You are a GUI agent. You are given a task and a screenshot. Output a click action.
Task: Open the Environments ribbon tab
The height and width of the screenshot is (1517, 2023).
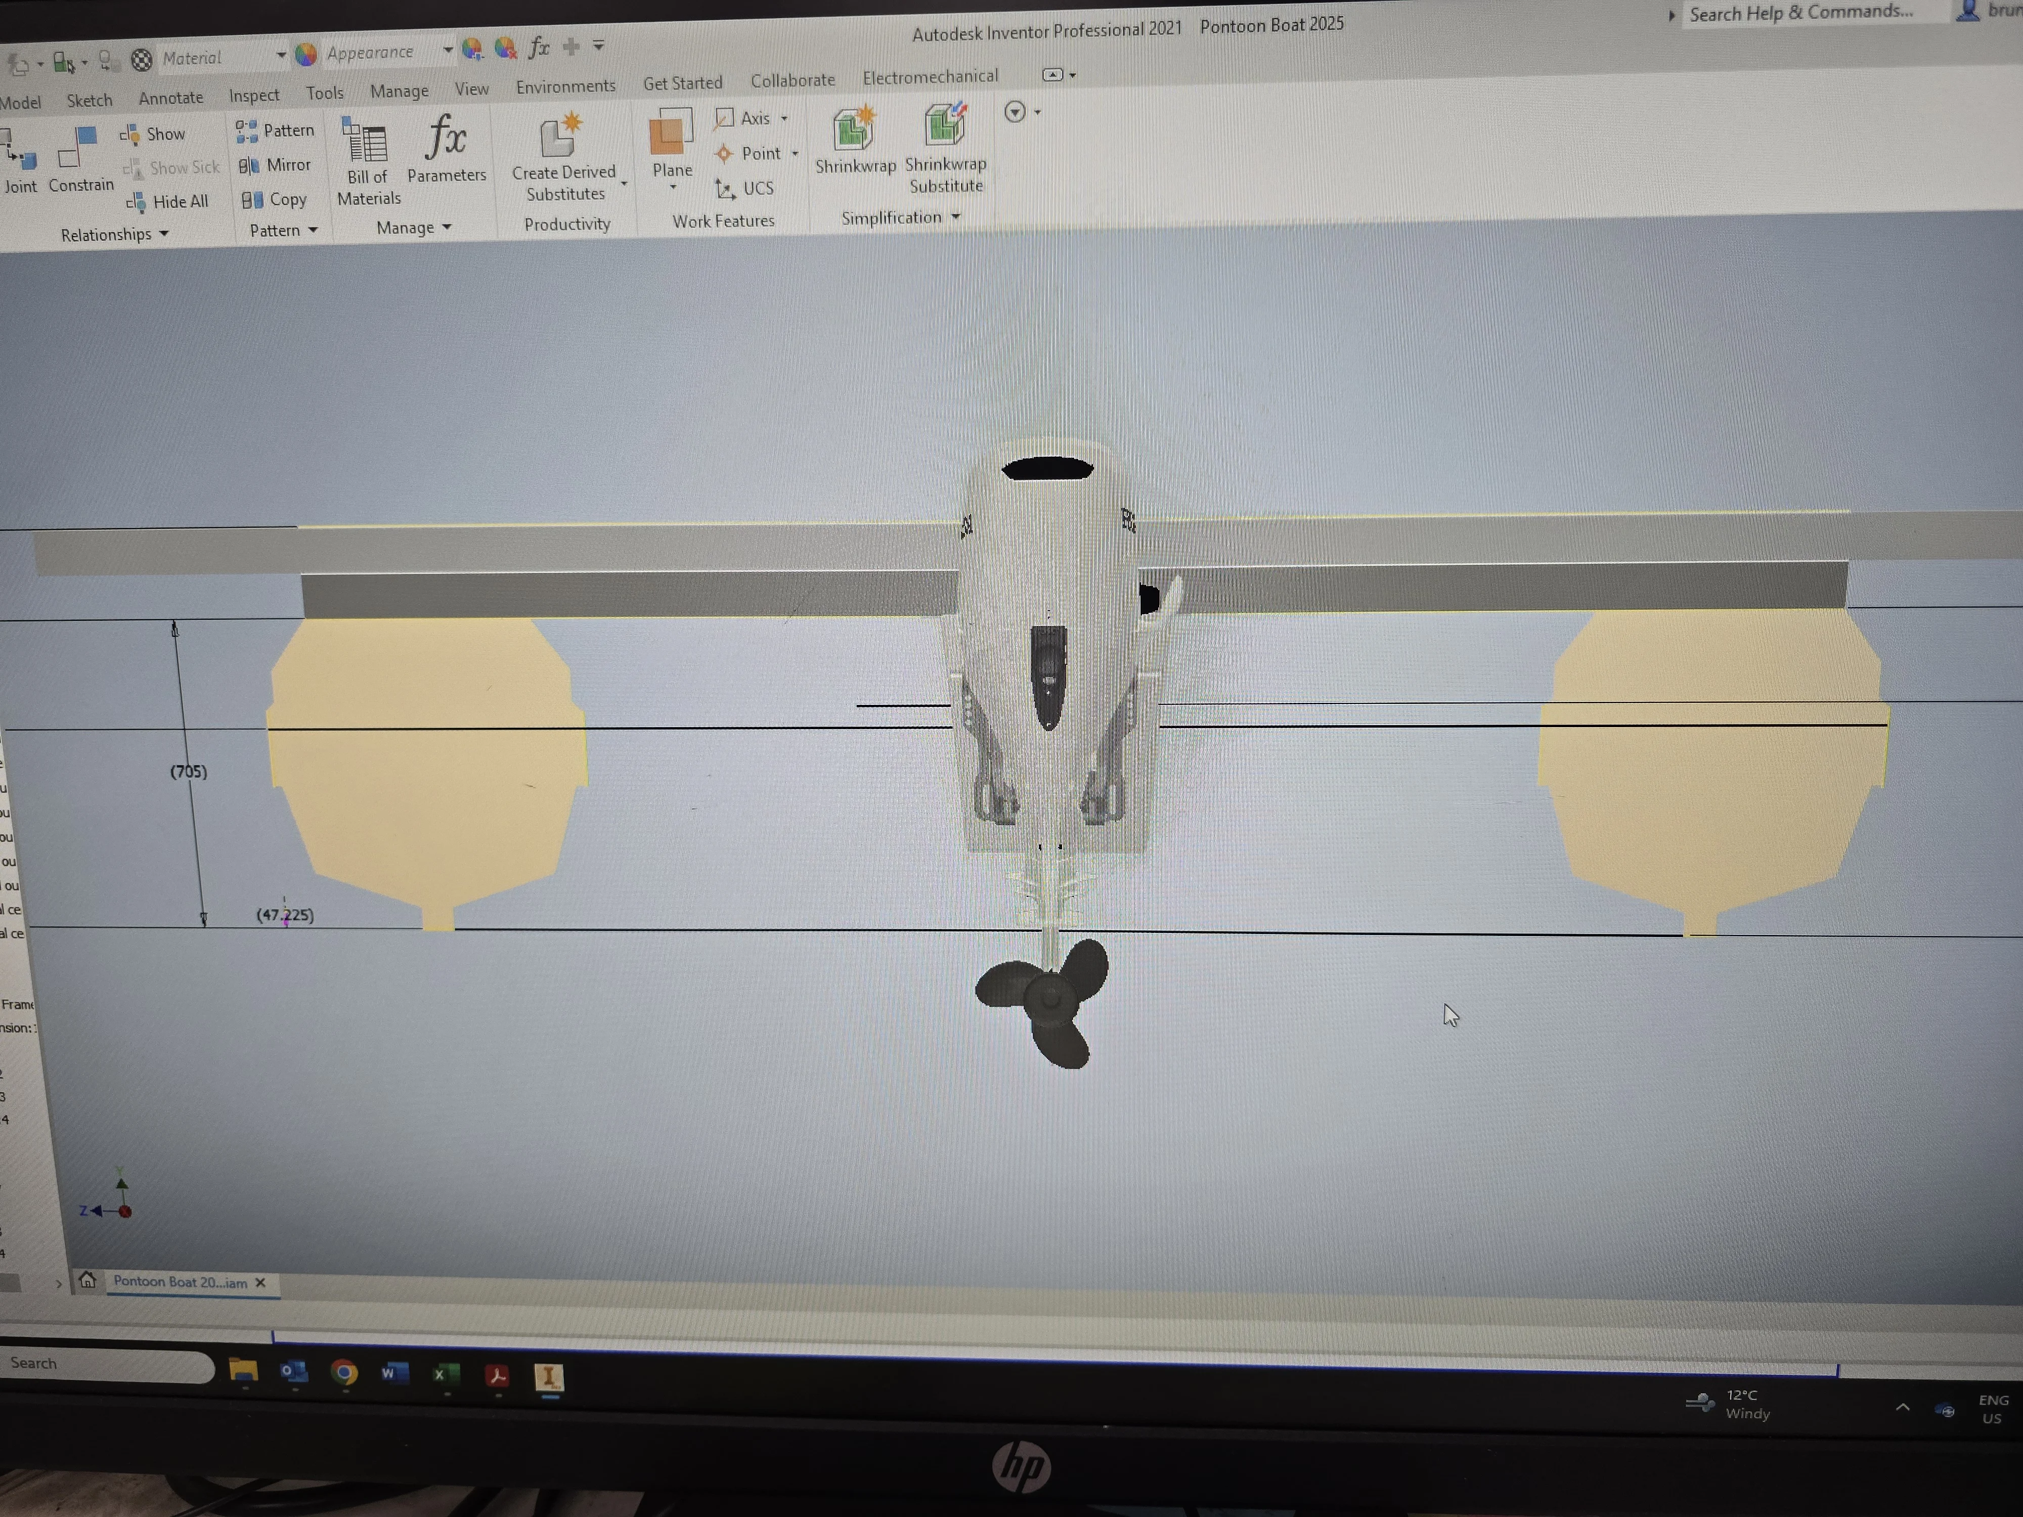coord(565,87)
